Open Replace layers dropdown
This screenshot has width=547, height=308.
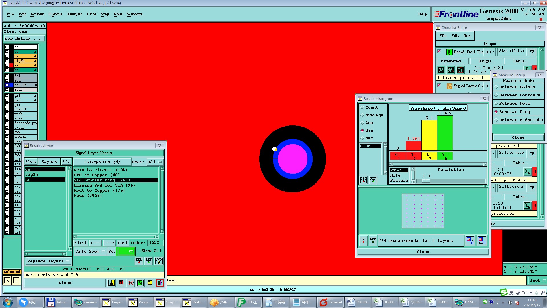tap(48, 261)
